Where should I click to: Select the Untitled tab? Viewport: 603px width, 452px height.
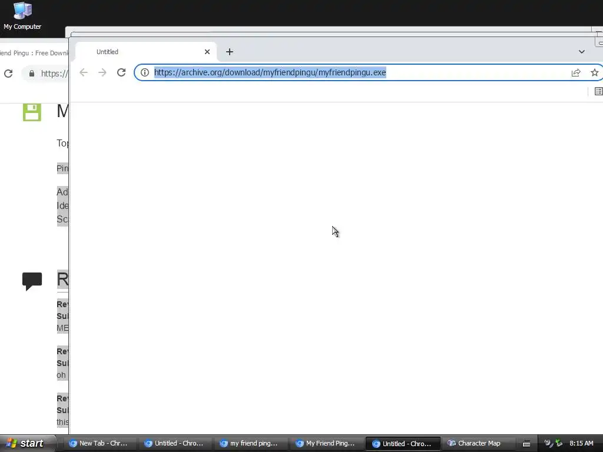pos(147,52)
